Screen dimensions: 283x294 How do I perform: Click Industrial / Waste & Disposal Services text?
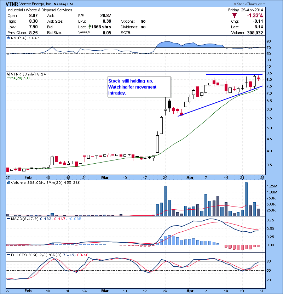[x=40, y=10]
